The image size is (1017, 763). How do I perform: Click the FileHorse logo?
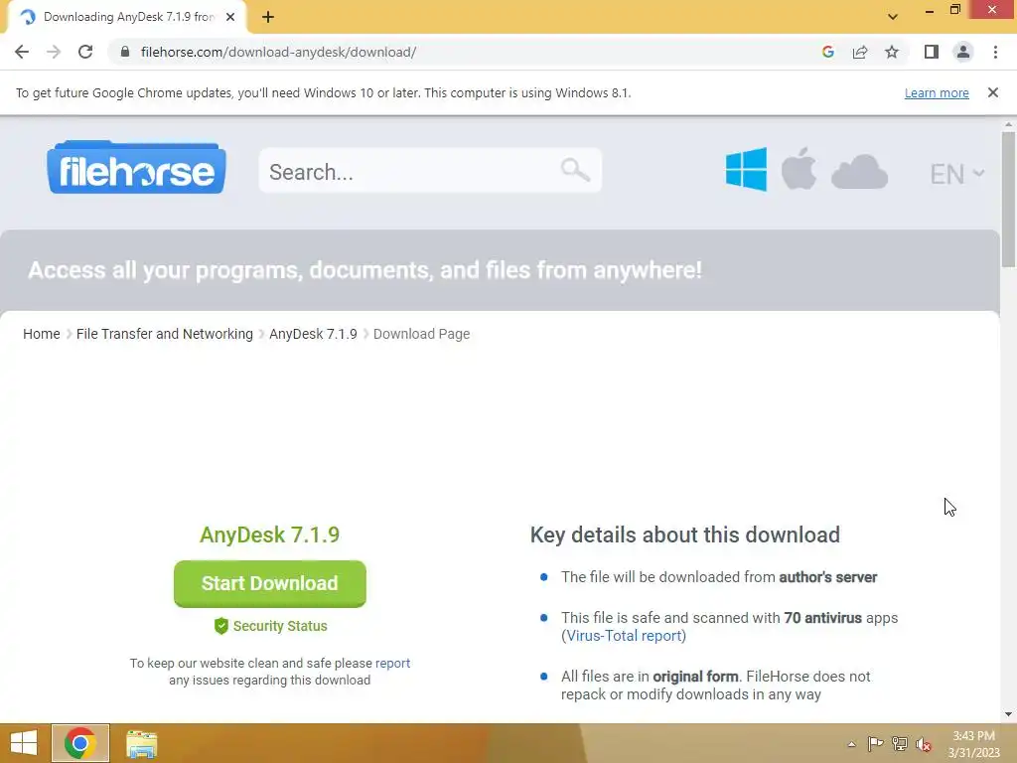(x=136, y=168)
